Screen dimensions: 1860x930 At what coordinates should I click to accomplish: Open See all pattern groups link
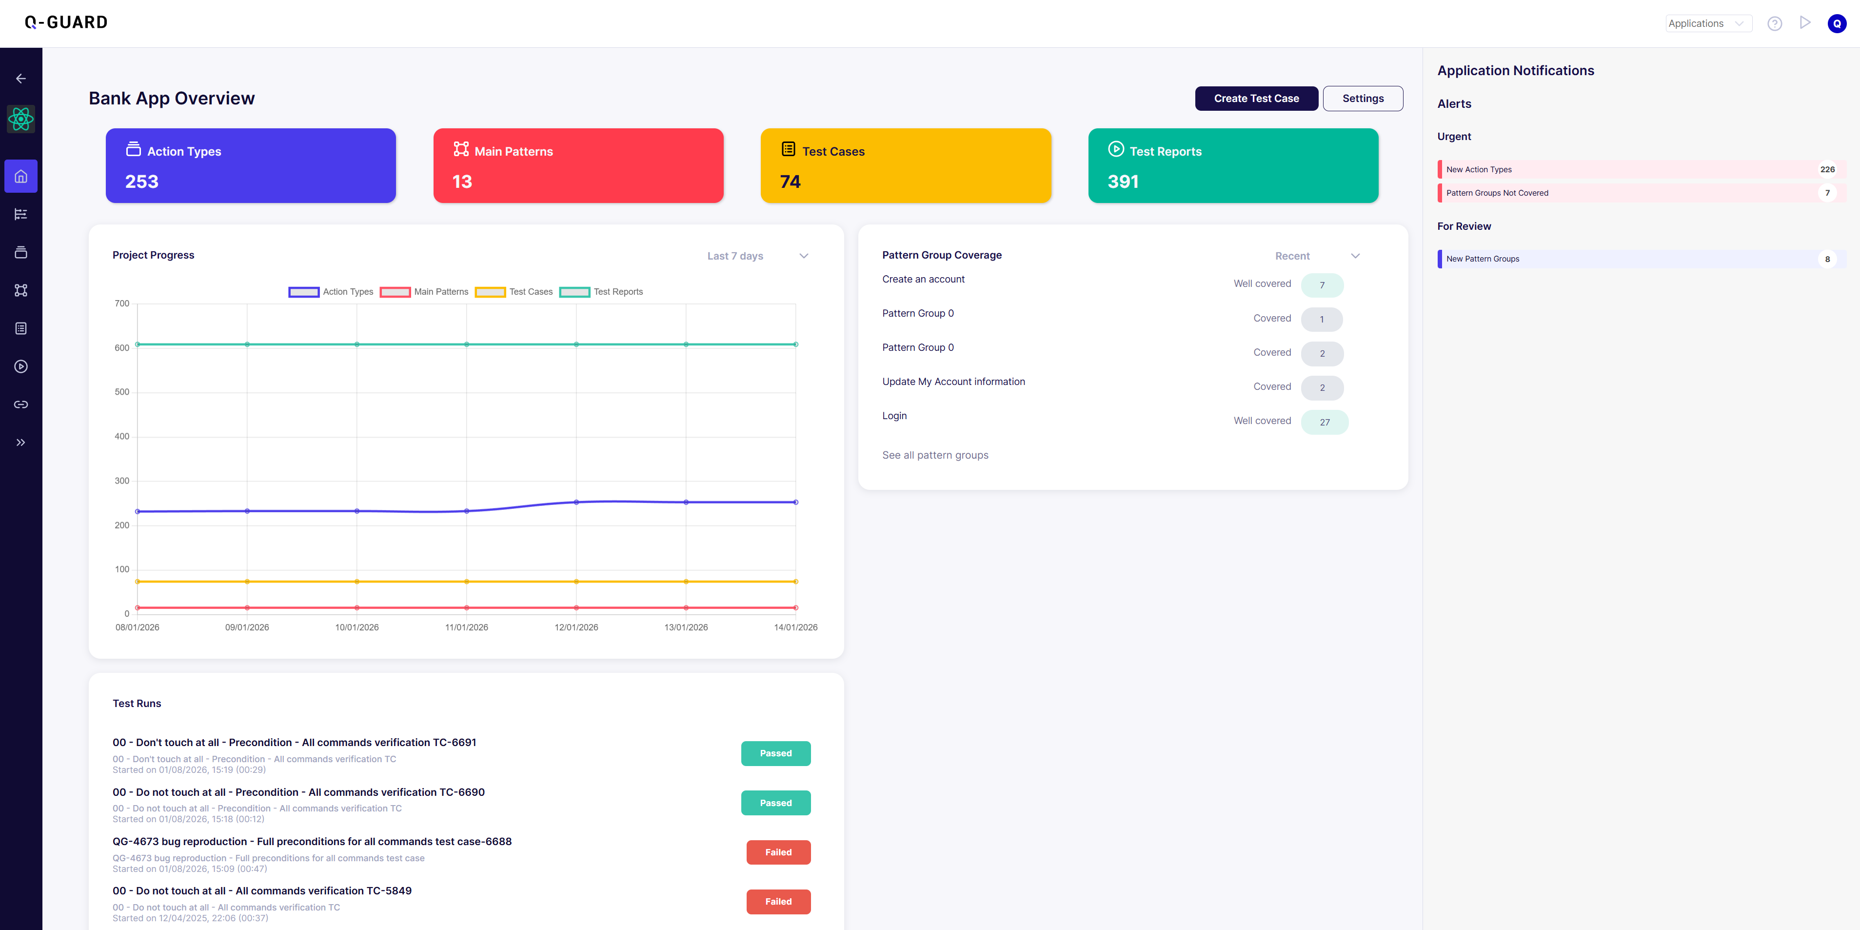935,455
